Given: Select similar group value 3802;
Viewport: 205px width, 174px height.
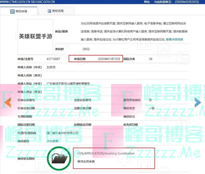Looking at the screenshot, I should pos(86,49).
